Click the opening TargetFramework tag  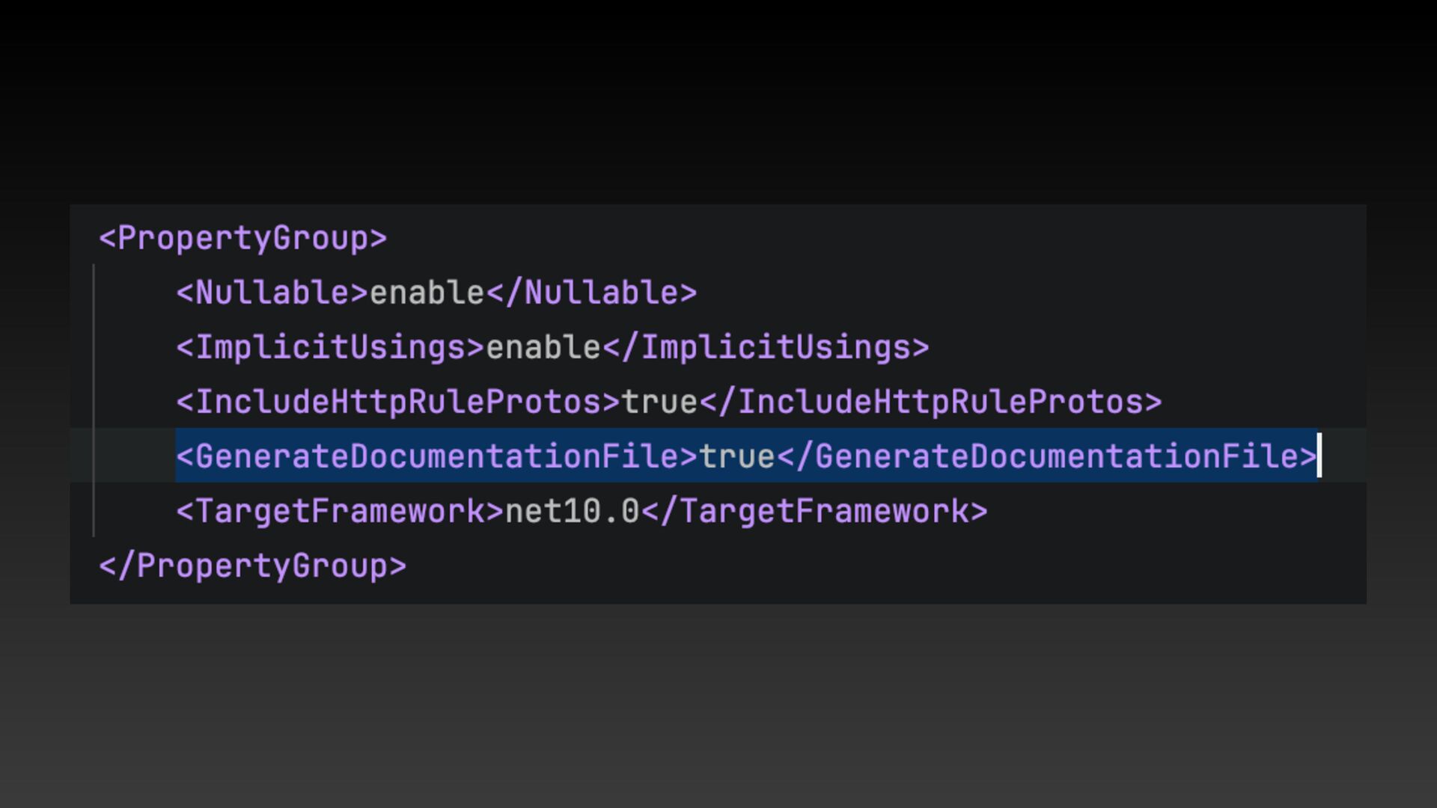point(340,512)
